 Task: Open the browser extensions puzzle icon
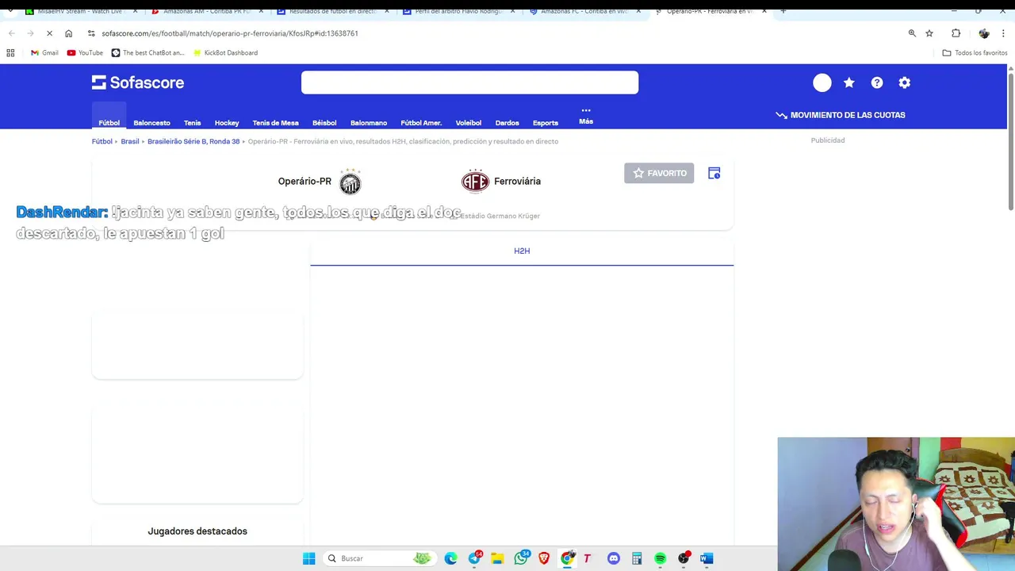(x=956, y=33)
